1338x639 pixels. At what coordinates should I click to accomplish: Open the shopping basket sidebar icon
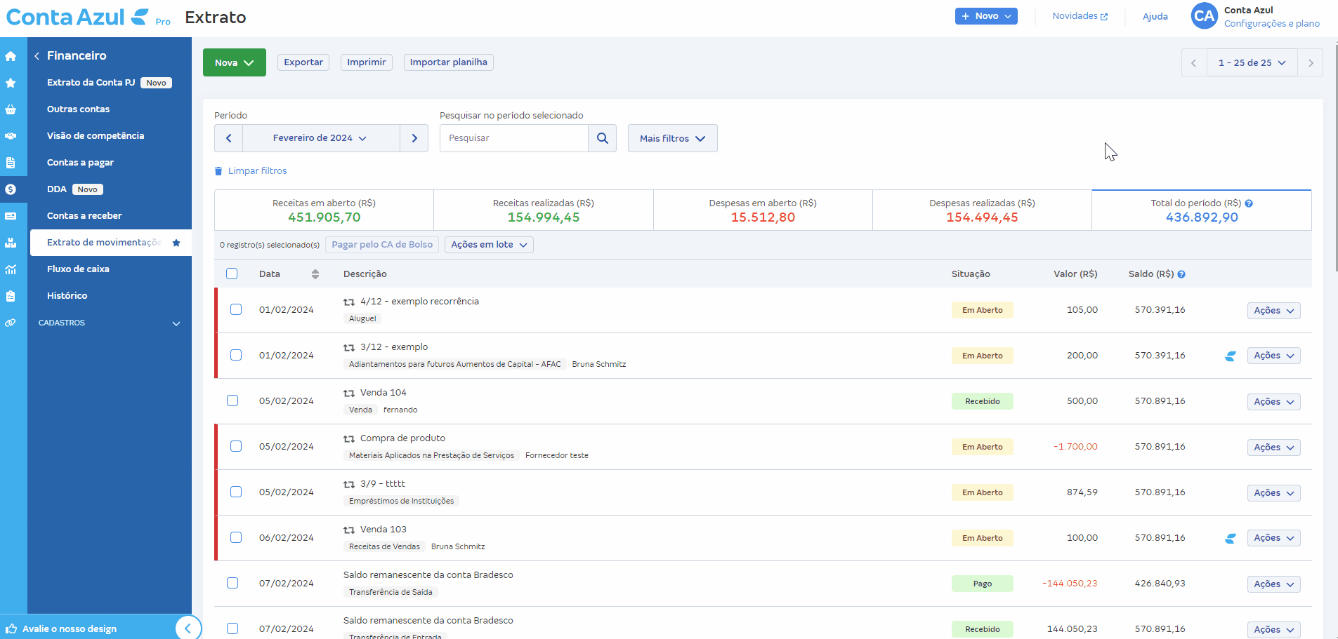tap(11, 109)
